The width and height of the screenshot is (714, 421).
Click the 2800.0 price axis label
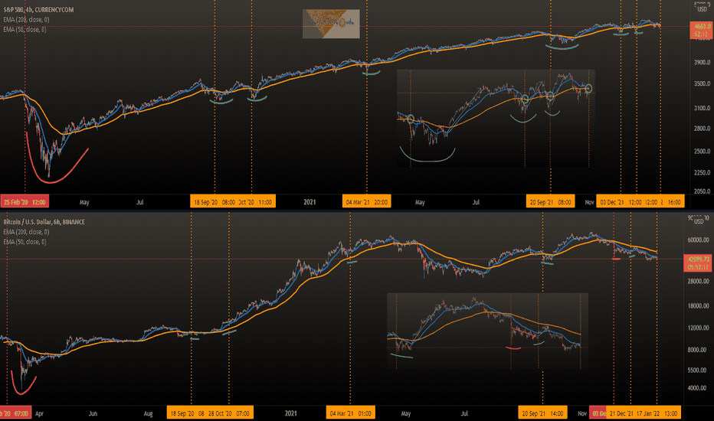(702, 129)
